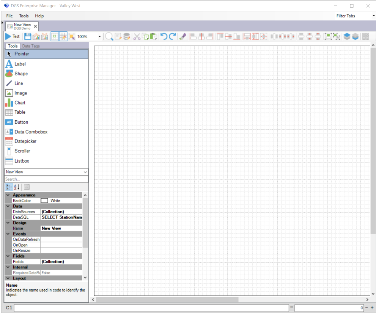Open the New View object selector dropdown
376x314 pixels.
(85, 172)
